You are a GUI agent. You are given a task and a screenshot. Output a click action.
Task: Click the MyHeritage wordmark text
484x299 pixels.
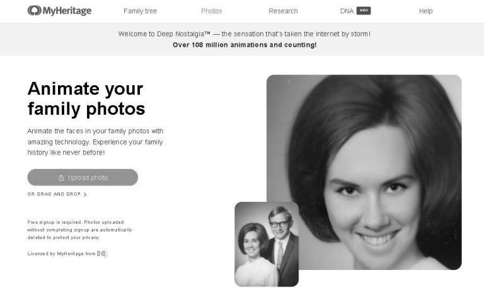tap(67, 11)
